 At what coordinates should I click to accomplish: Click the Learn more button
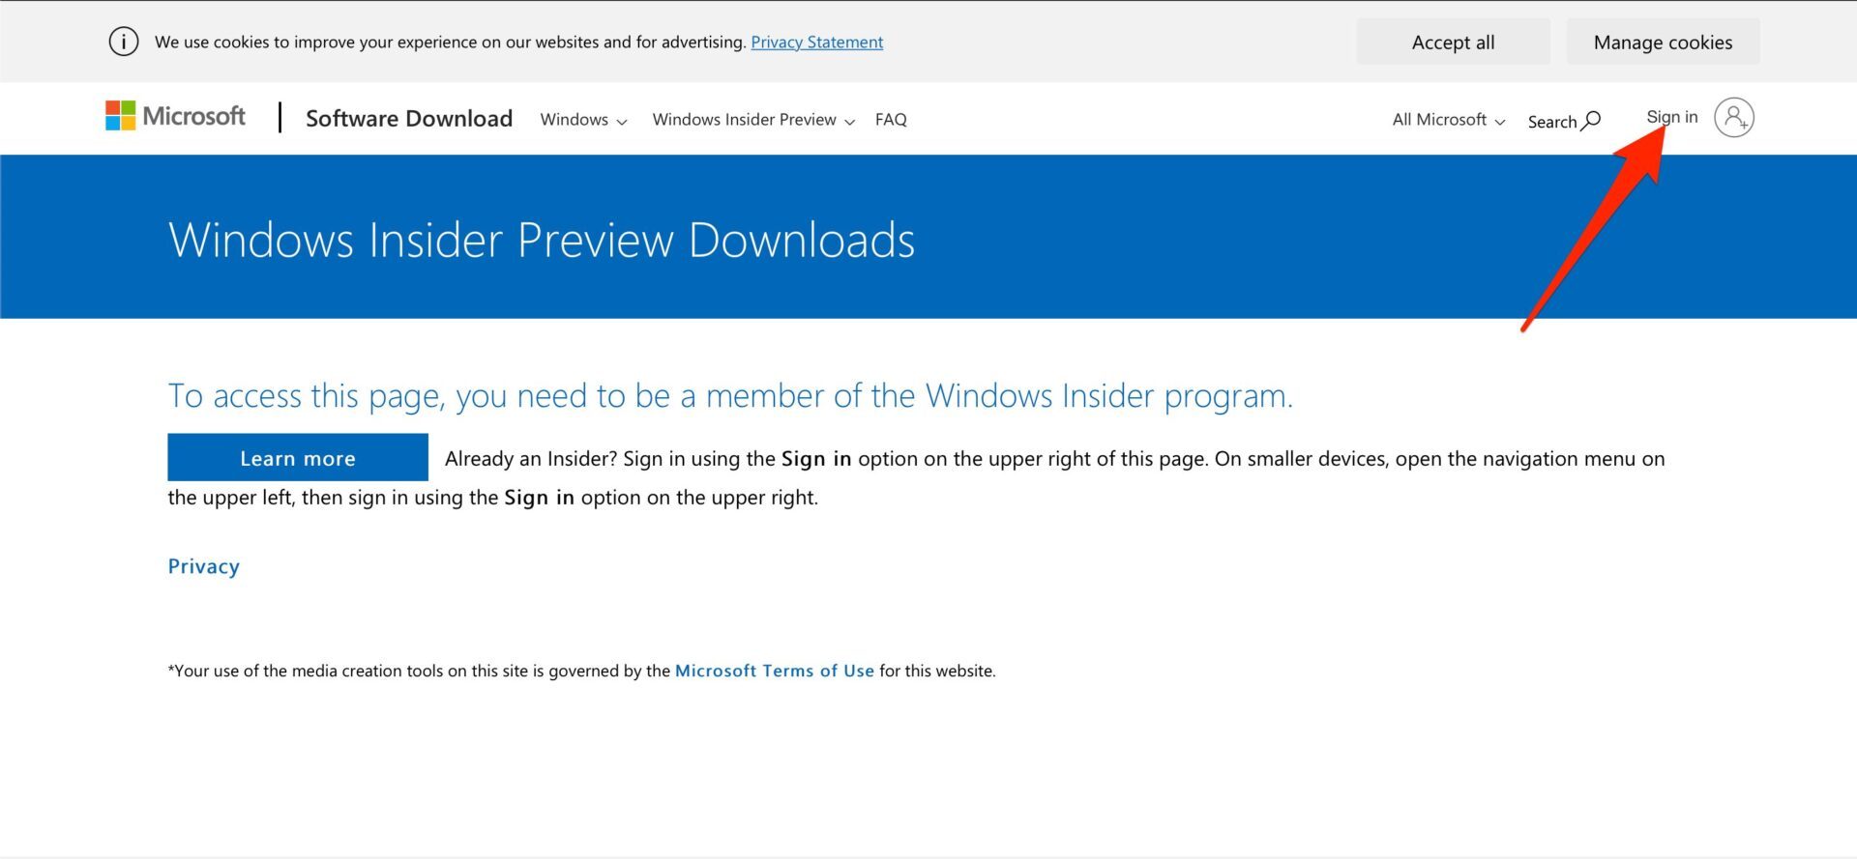point(298,457)
